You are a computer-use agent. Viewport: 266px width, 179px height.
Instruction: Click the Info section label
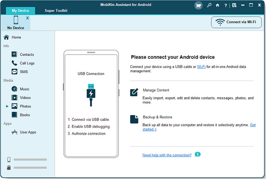(x=6, y=46)
